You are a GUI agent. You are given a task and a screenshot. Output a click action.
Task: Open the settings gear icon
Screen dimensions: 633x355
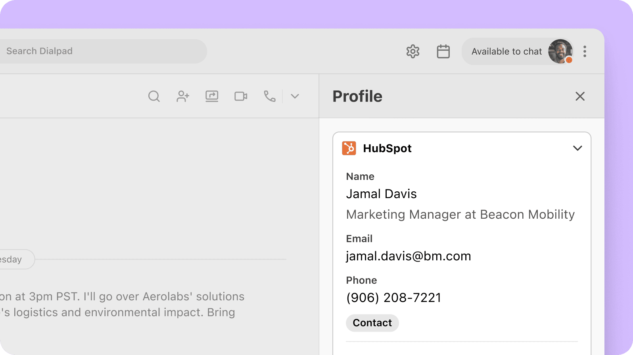point(413,52)
